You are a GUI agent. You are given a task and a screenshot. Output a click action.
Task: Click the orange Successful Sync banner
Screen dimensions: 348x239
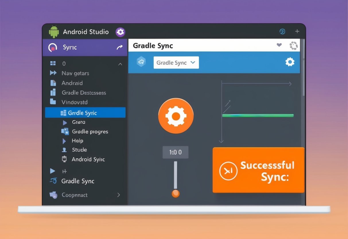coord(258,170)
